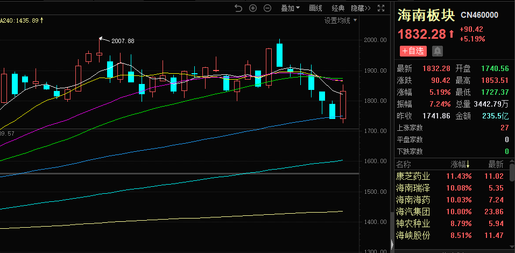The width and height of the screenshot is (515, 253).
Task: Zoom out with the minus circle icon
Action: (267, 8)
